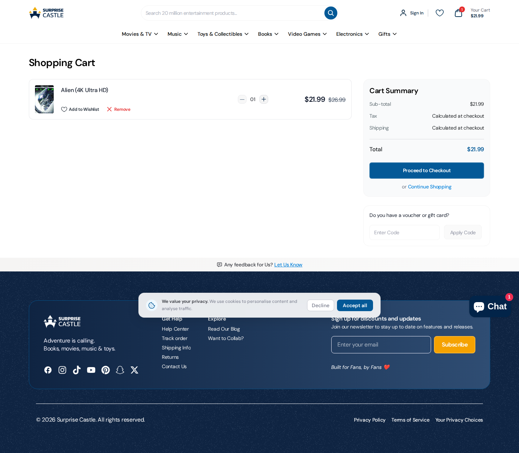Open Snapchat social icon in footer

coord(120,370)
